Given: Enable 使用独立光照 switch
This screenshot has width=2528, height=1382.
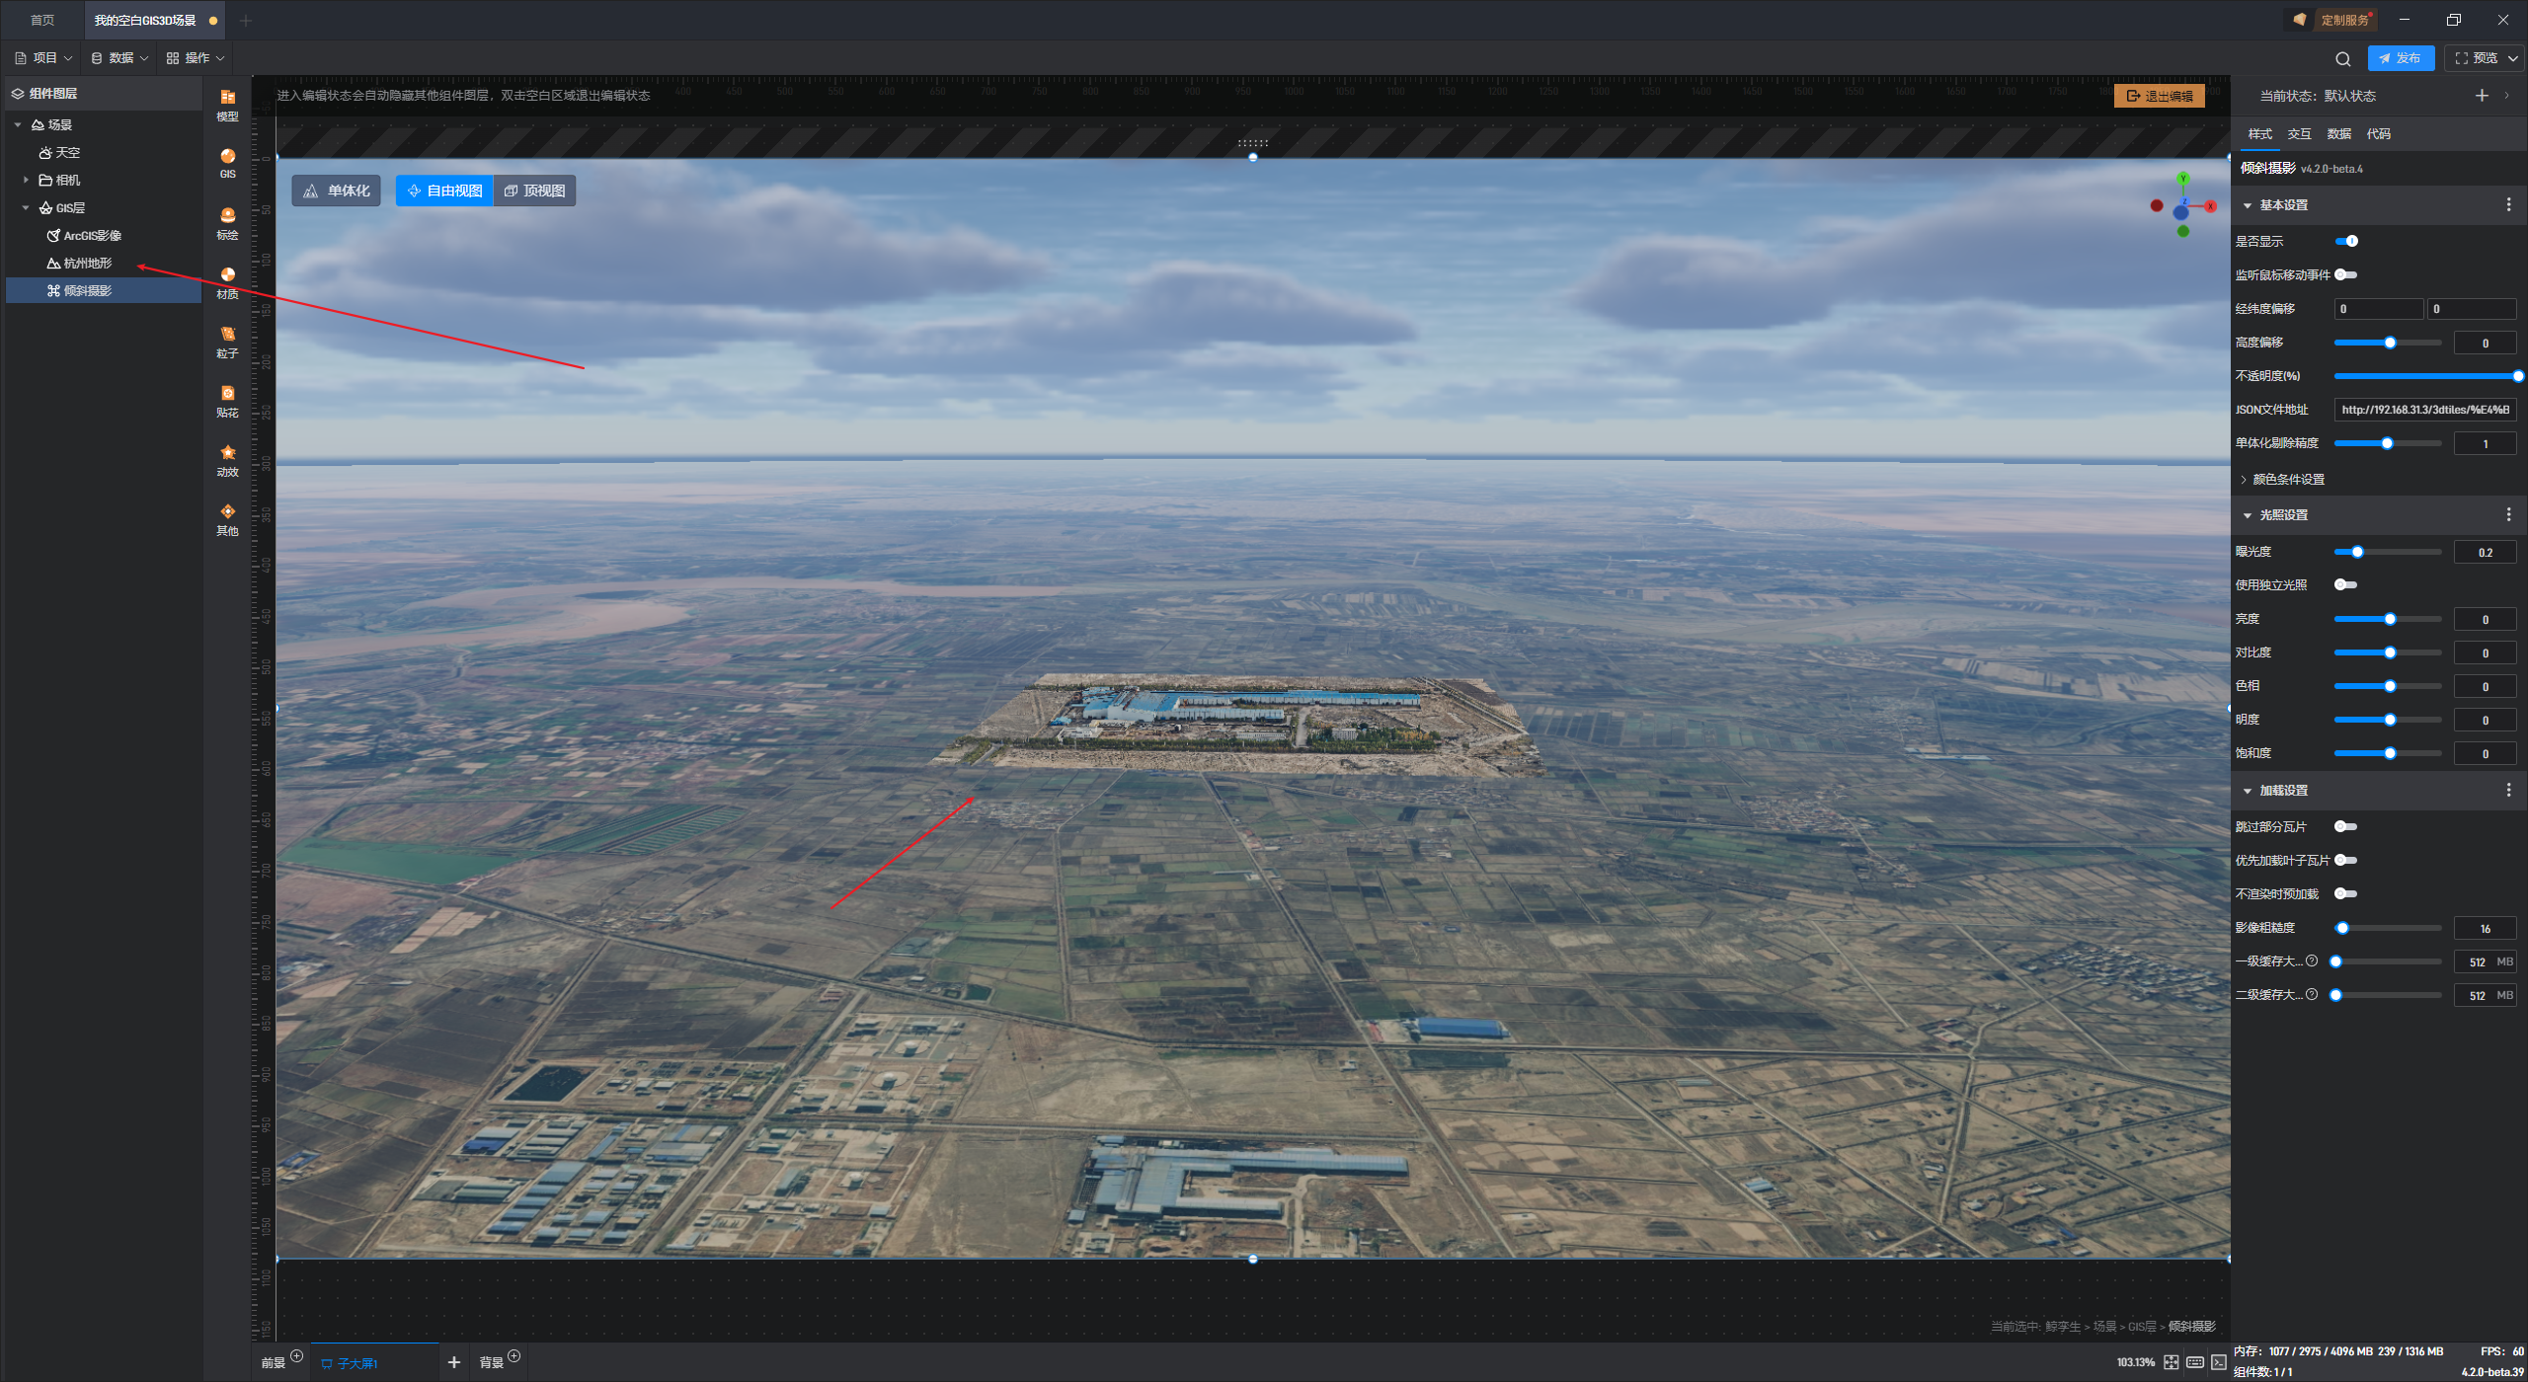Looking at the screenshot, I should 2345,585.
